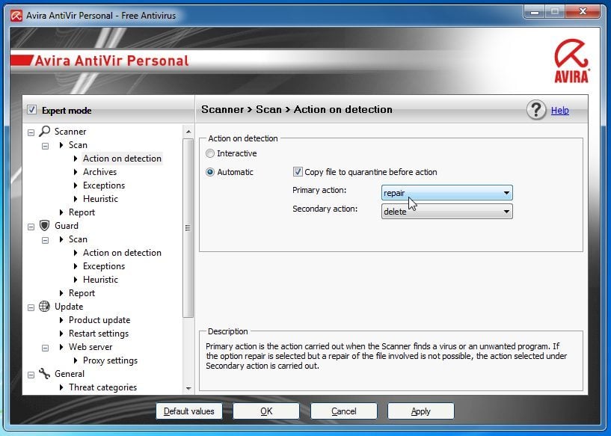Select the Interactive radio button
611x436 pixels.
pyautogui.click(x=210, y=154)
